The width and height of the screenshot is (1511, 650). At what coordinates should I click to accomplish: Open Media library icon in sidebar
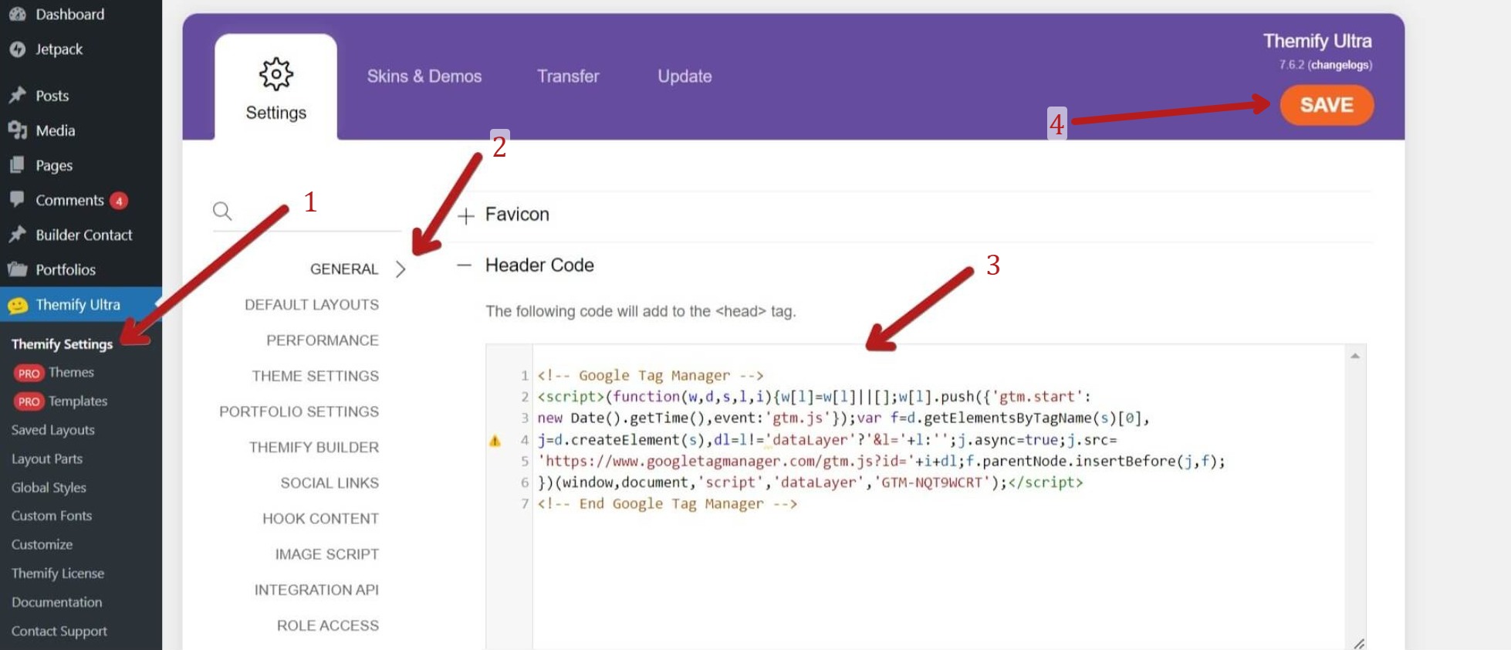pyautogui.click(x=17, y=130)
